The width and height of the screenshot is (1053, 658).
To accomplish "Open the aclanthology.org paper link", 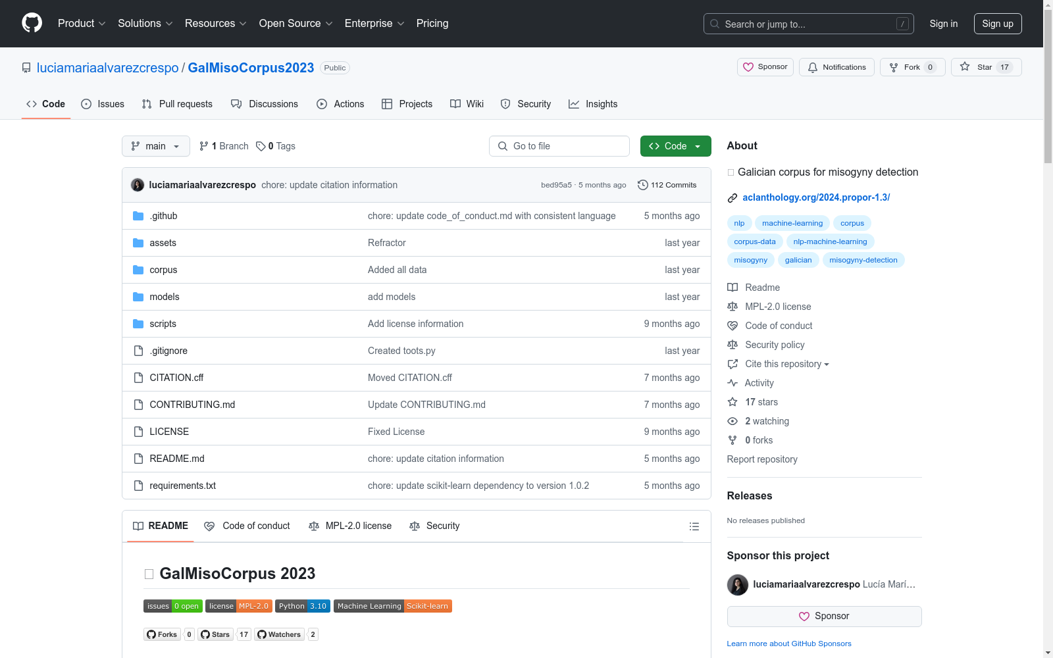I will (816, 197).
